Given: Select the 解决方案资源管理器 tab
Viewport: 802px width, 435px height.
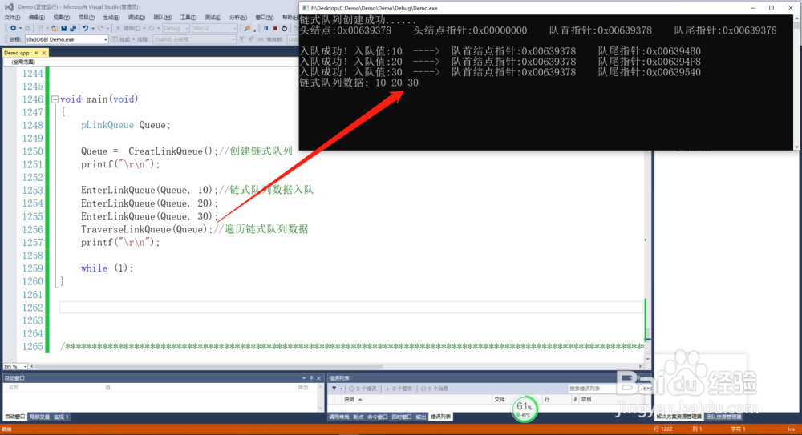Looking at the screenshot, I should [679, 417].
